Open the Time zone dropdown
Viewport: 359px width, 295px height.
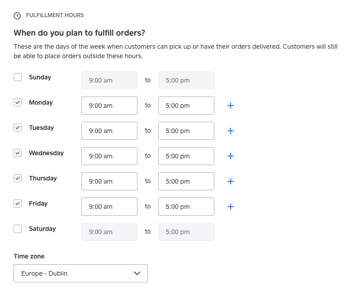(x=80, y=273)
